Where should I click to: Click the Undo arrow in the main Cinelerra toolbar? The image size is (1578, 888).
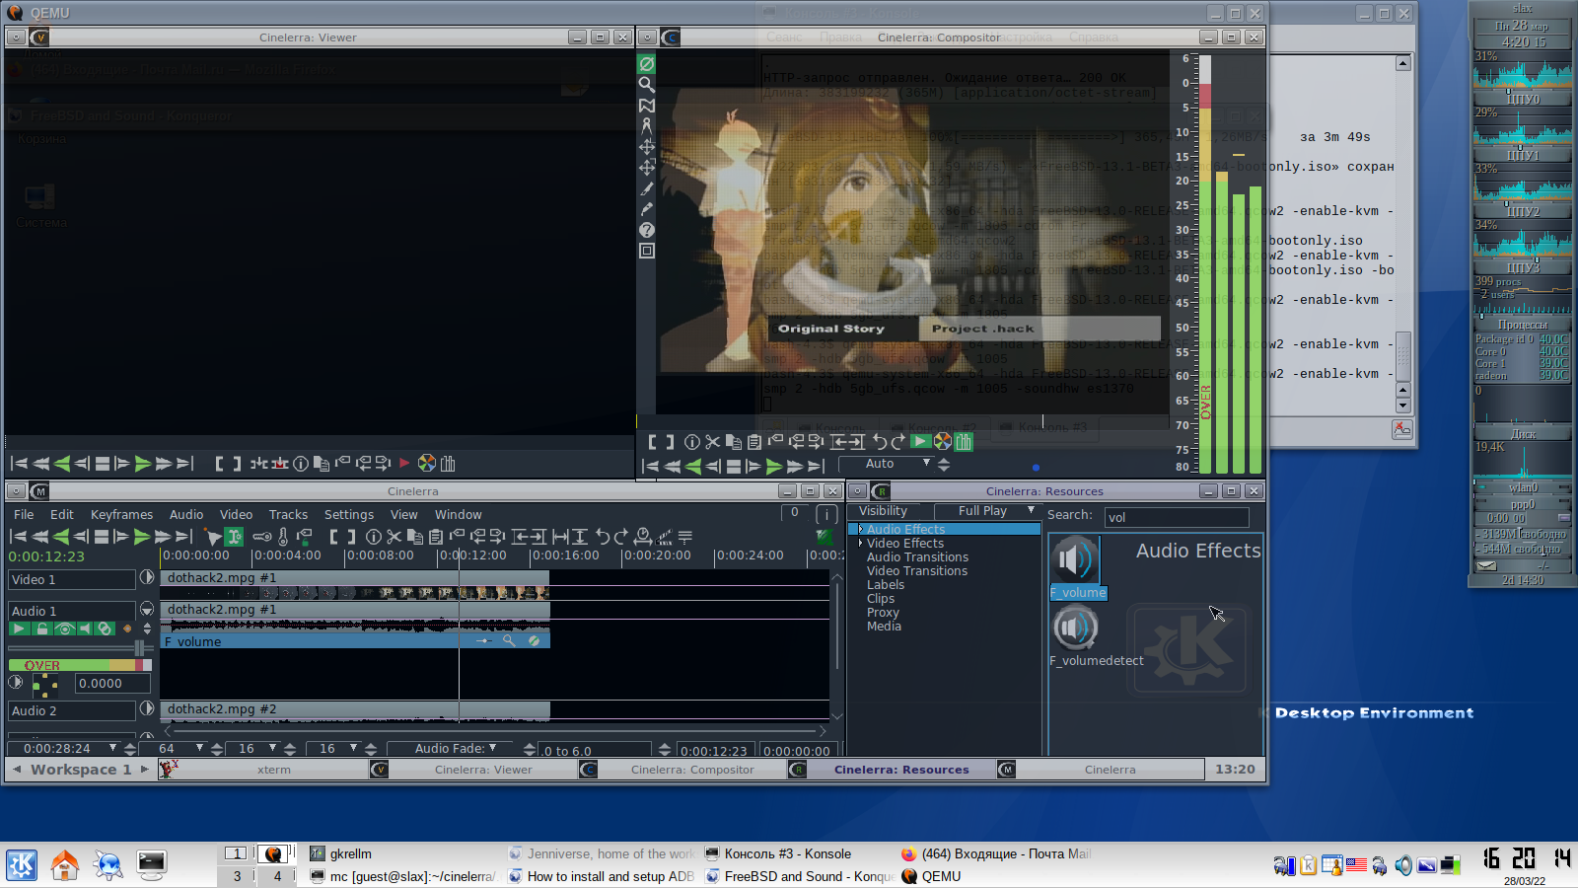(602, 537)
